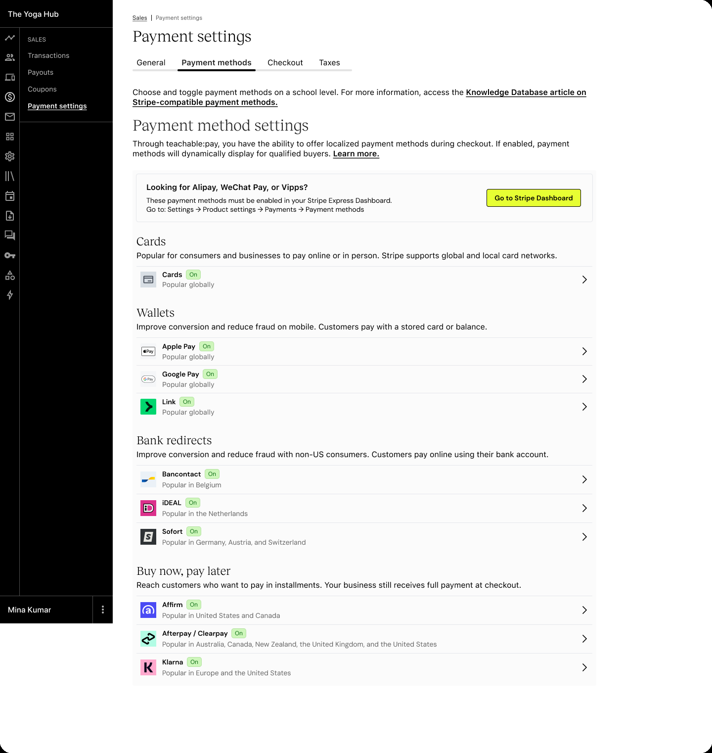Click the Apple Pay logo icon
The height and width of the screenshot is (753, 712).
coord(148,351)
